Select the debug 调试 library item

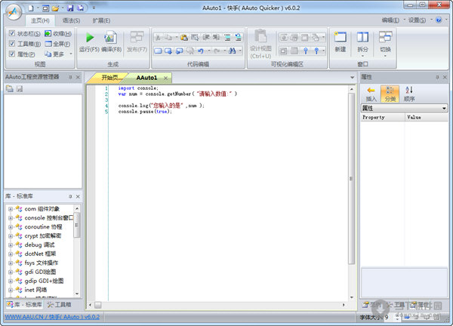(x=39, y=244)
